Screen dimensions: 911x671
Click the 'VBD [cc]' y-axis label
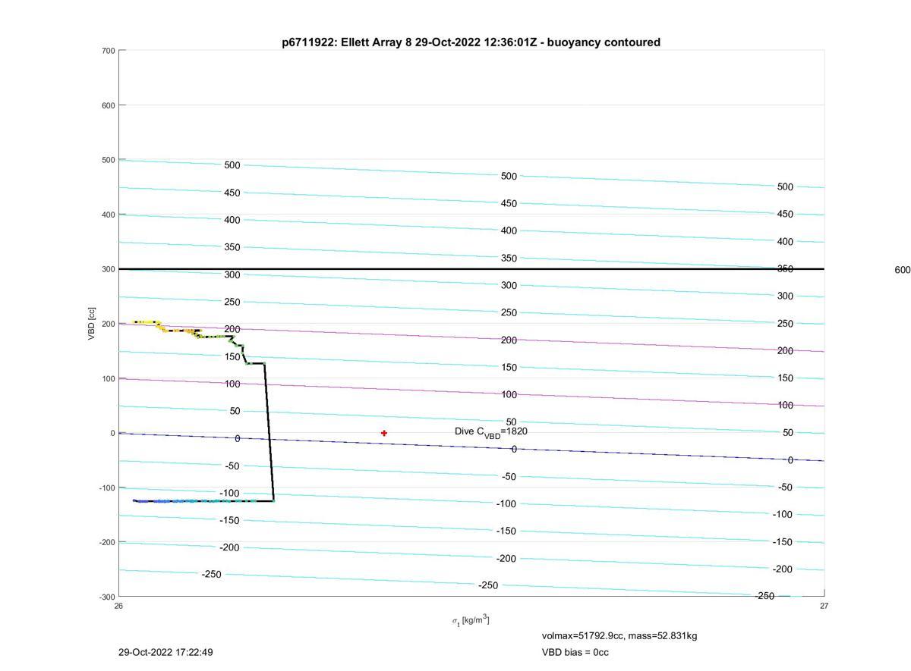click(x=92, y=324)
